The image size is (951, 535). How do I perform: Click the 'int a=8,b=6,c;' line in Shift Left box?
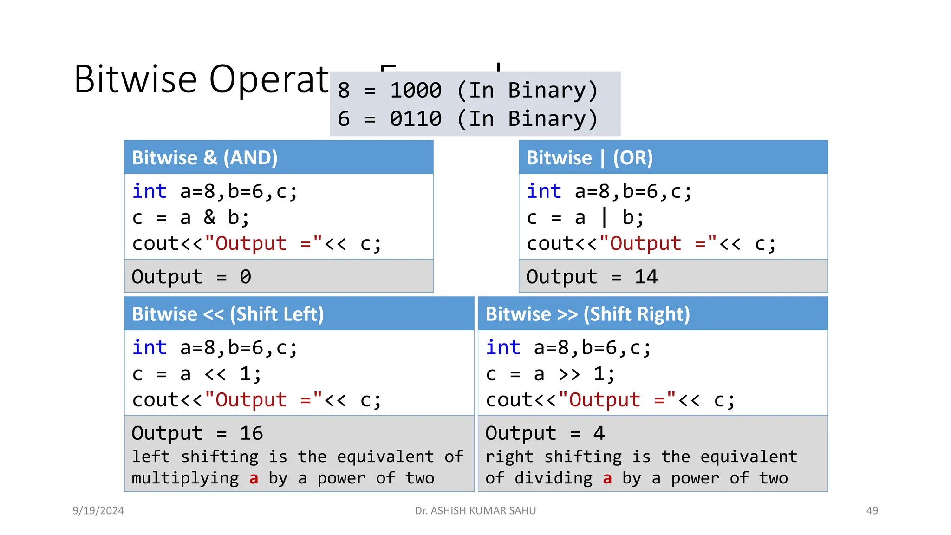tap(215, 348)
